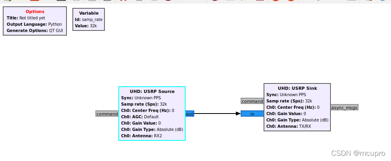Click 'Ch0: AGC: Default' in USRP Source
The image size is (391, 161).
pos(140,117)
